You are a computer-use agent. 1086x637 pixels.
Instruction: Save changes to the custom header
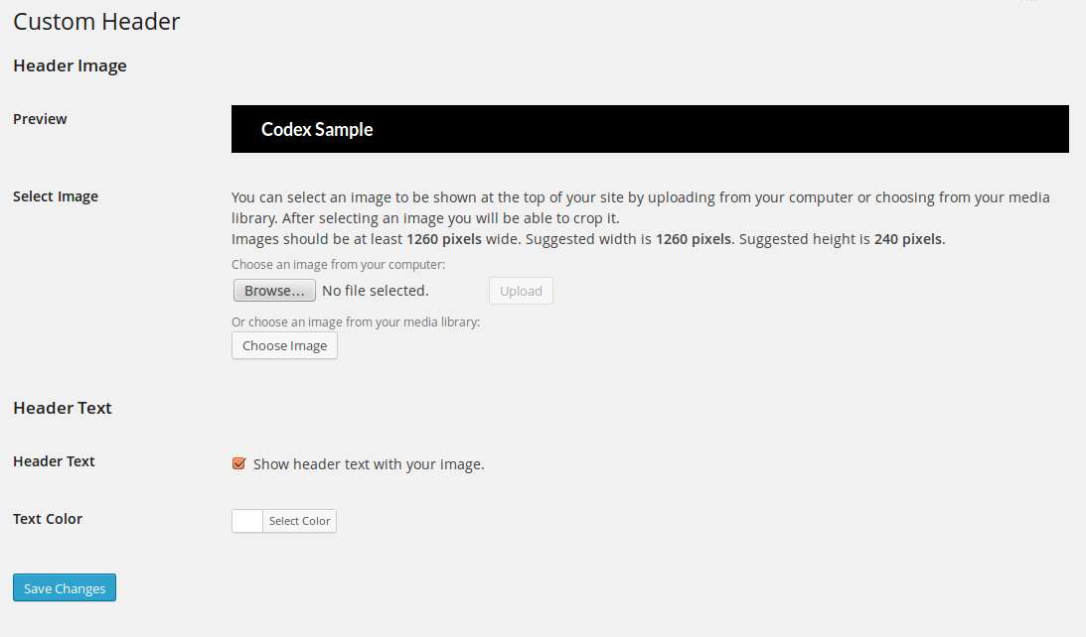pos(65,588)
